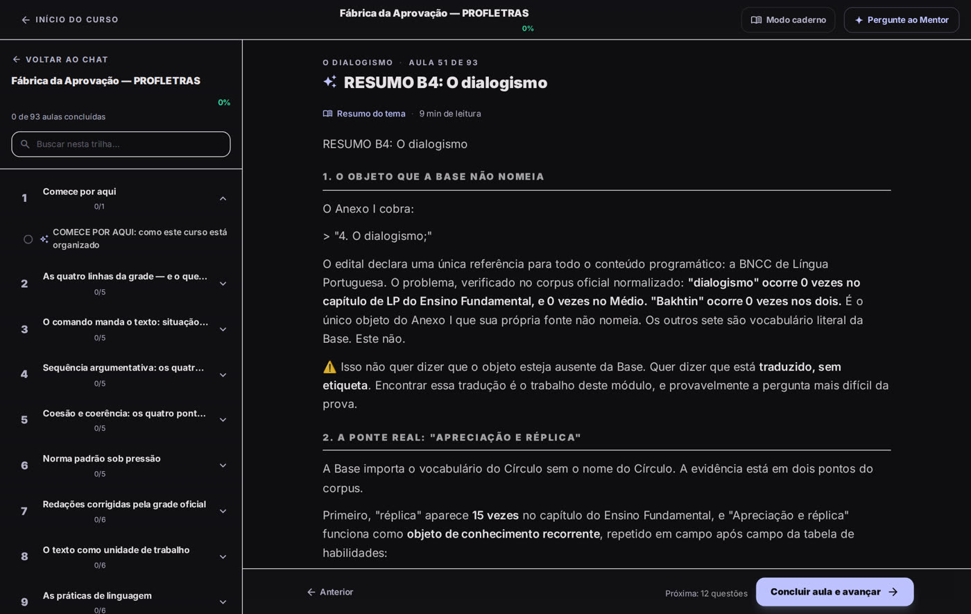The width and height of the screenshot is (971, 614).
Task: Click Resumo do tema label
Action: [x=371, y=114]
